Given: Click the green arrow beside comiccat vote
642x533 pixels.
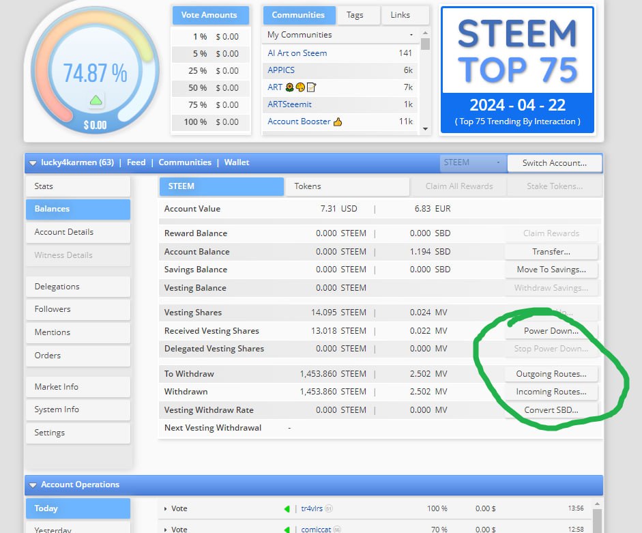Looking at the screenshot, I should [x=287, y=530].
